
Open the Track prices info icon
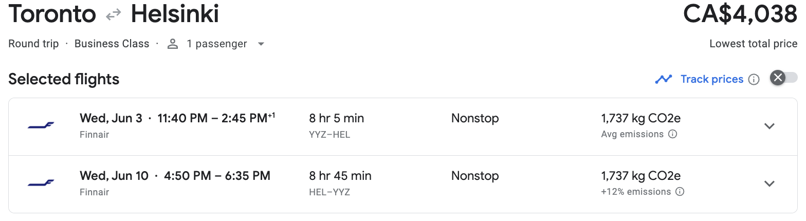click(754, 80)
